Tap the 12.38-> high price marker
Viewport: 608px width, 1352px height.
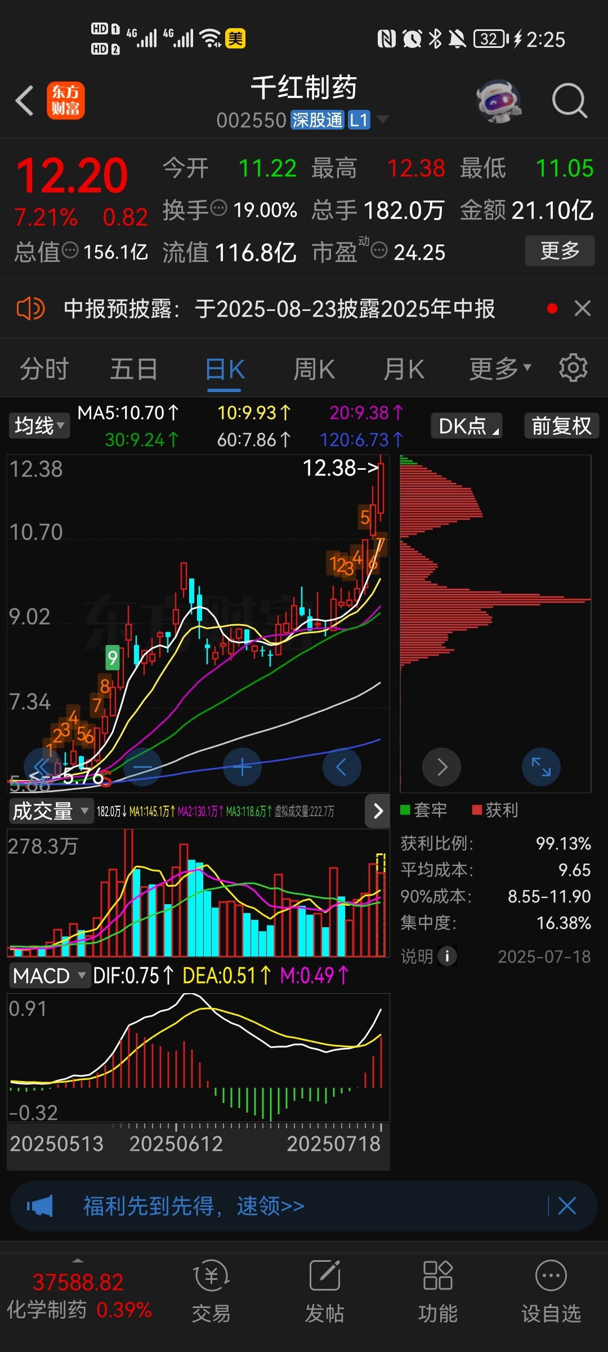(x=341, y=468)
